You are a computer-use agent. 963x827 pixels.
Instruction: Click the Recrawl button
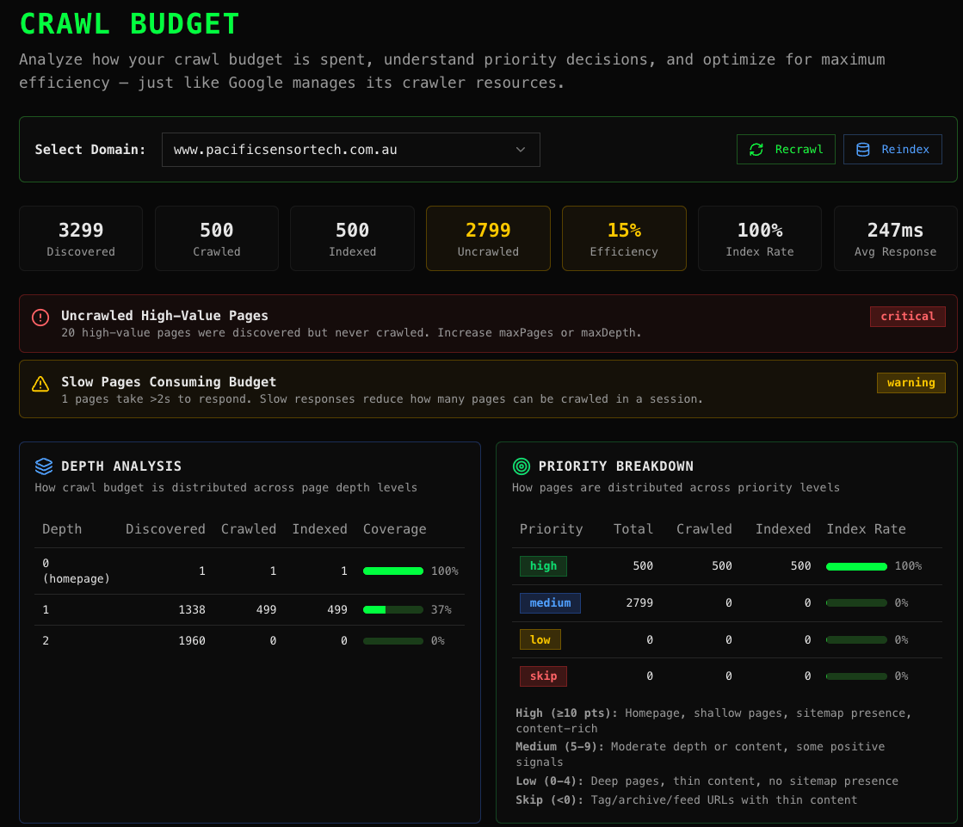coord(786,149)
